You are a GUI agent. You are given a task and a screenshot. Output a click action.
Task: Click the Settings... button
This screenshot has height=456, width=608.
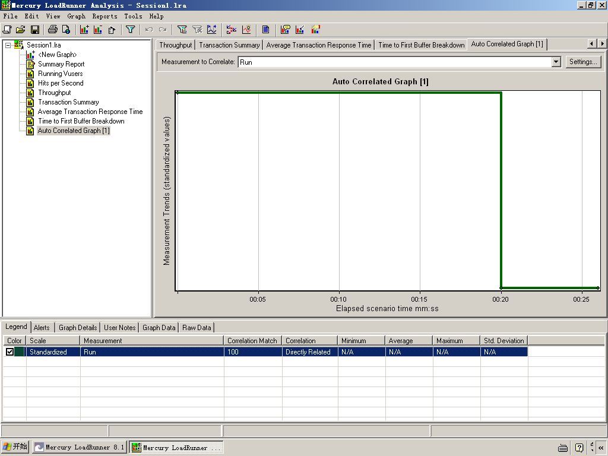[583, 62]
